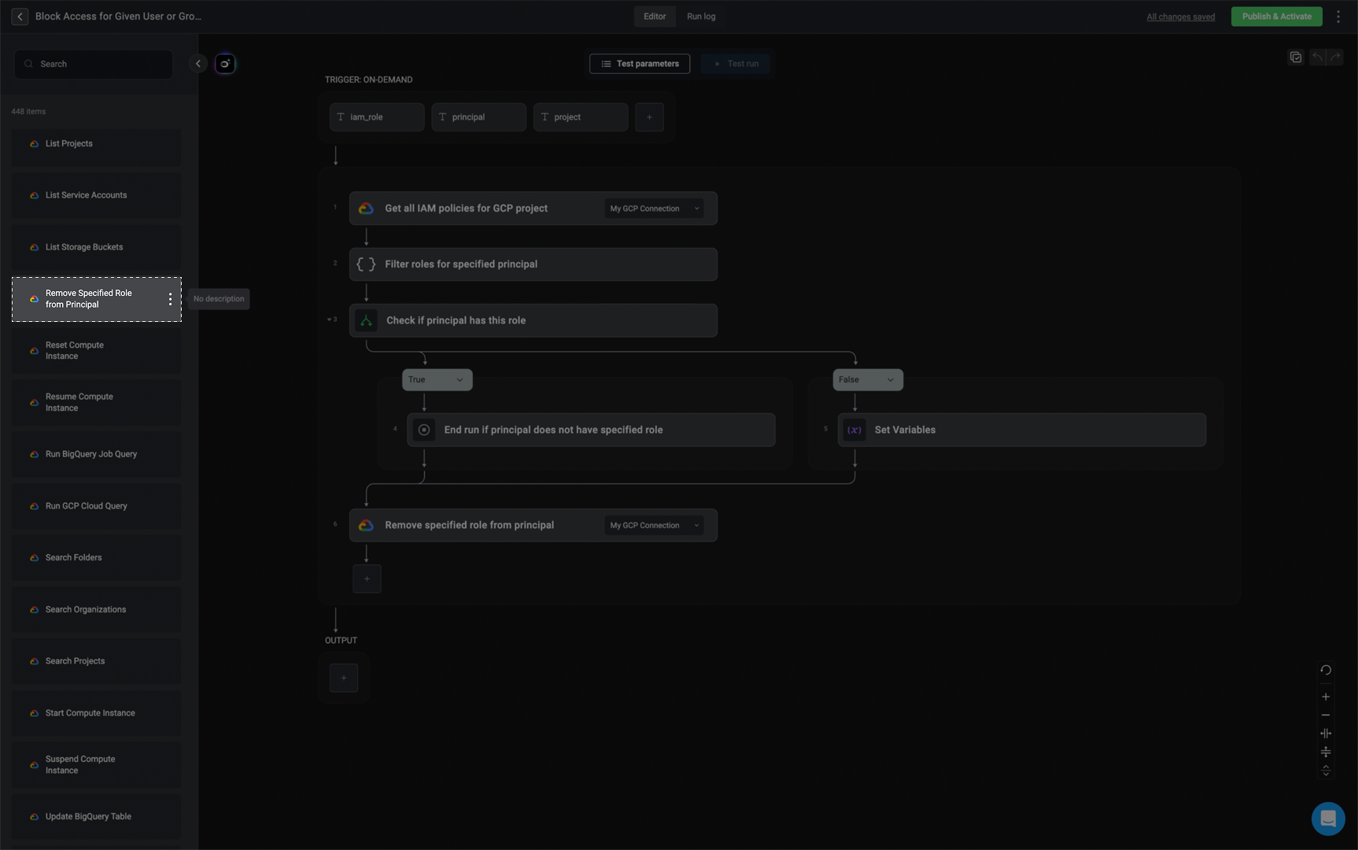The image size is (1358, 850).
Task: Click the TRIGGER: ON-DEMAND label
Action: coord(368,79)
